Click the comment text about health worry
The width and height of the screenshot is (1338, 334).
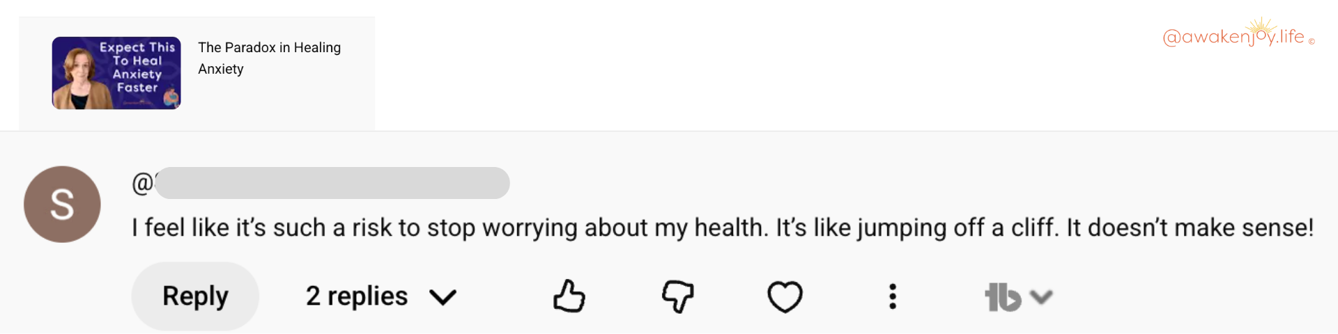722,228
